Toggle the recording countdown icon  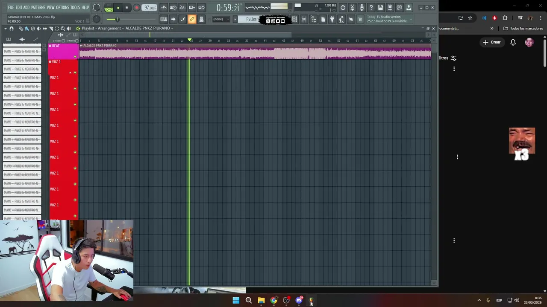182,8
